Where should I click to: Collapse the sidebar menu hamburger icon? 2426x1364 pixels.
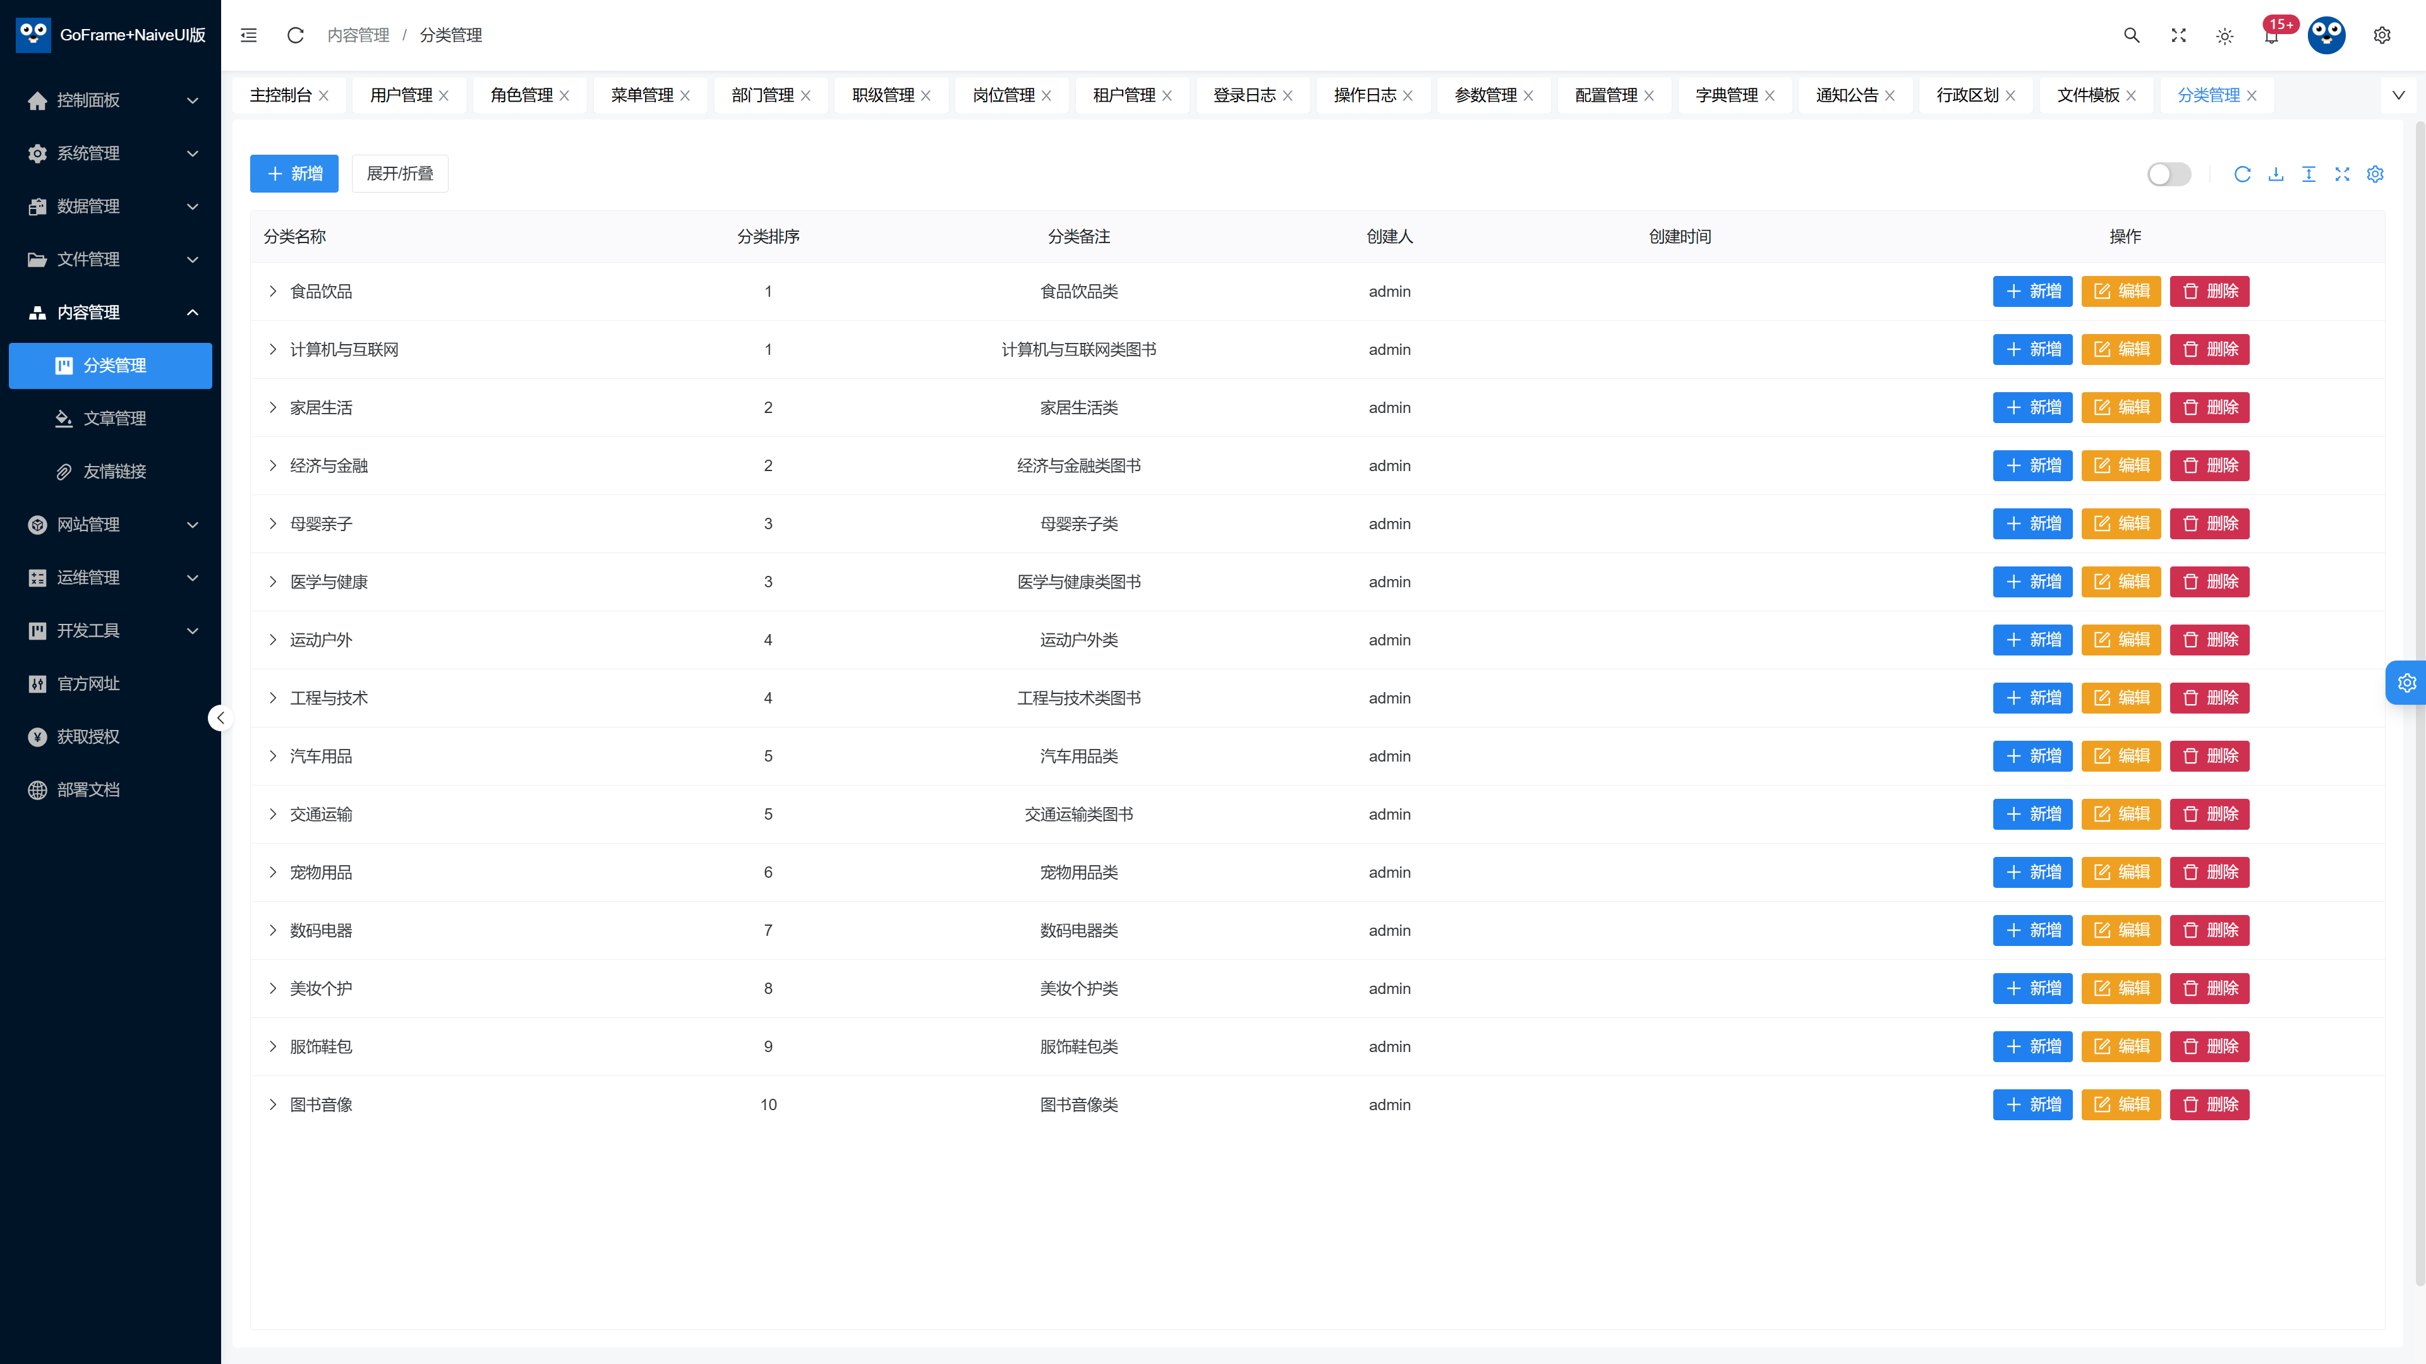(249, 35)
